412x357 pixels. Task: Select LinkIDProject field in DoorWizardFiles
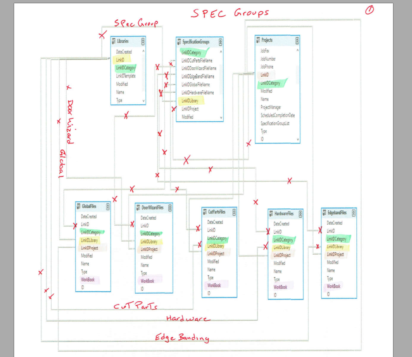pyautogui.click(x=149, y=249)
